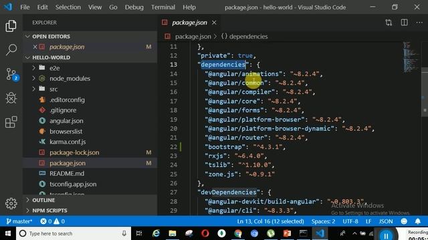Open karma.conf.js in explorer
Screen dimensions: 428x240
coord(68,142)
